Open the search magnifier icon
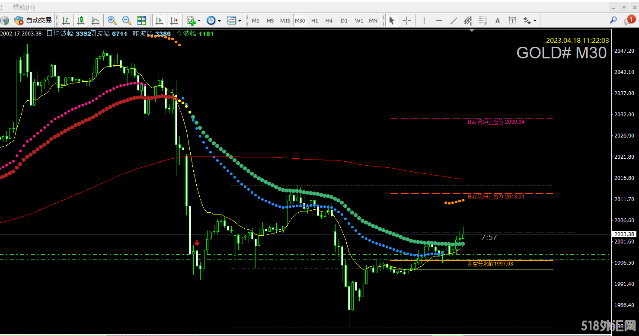This screenshot has width=639, height=336. 613,20
